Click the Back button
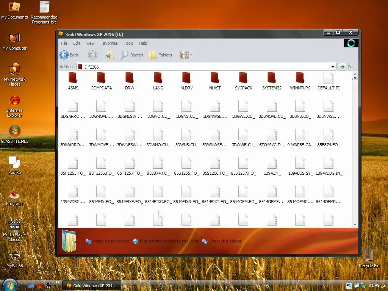 point(69,55)
